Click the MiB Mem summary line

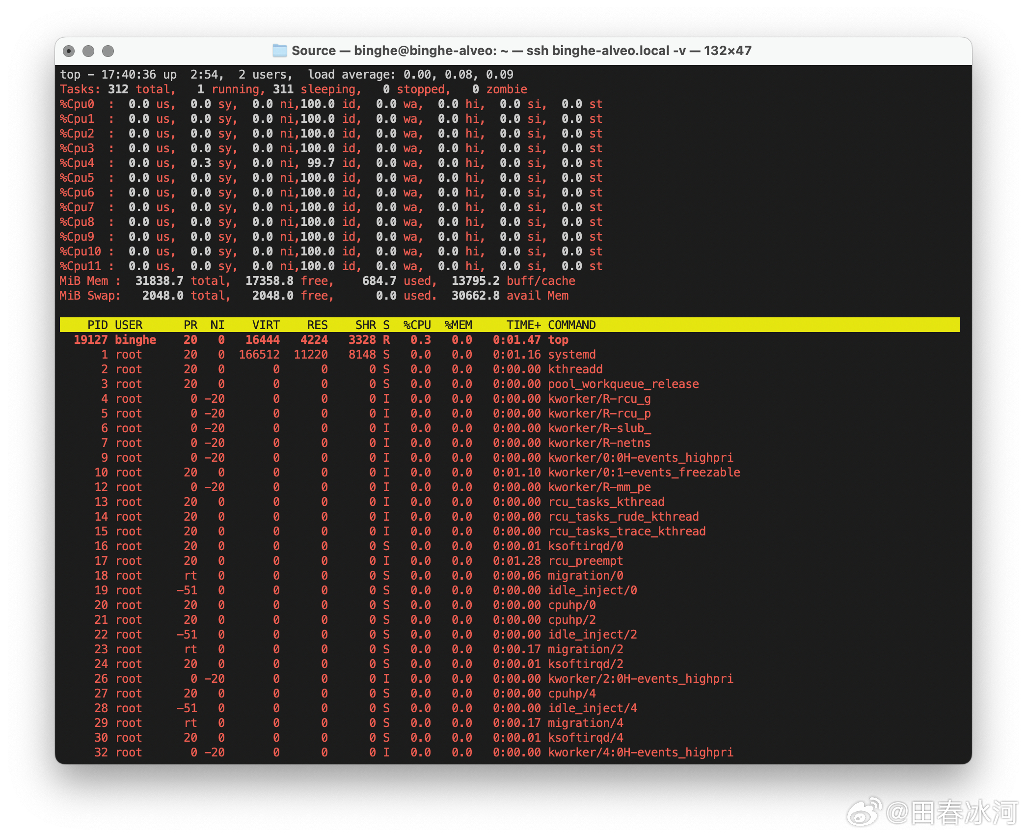[x=317, y=281]
